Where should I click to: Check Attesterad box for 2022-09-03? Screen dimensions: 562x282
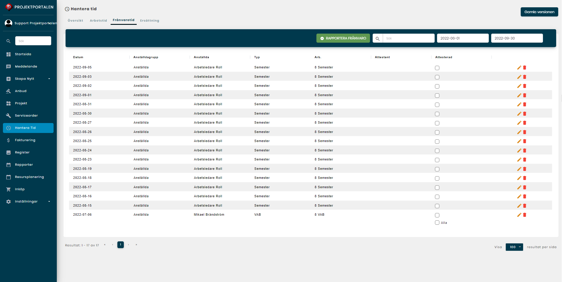[x=437, y=77]
